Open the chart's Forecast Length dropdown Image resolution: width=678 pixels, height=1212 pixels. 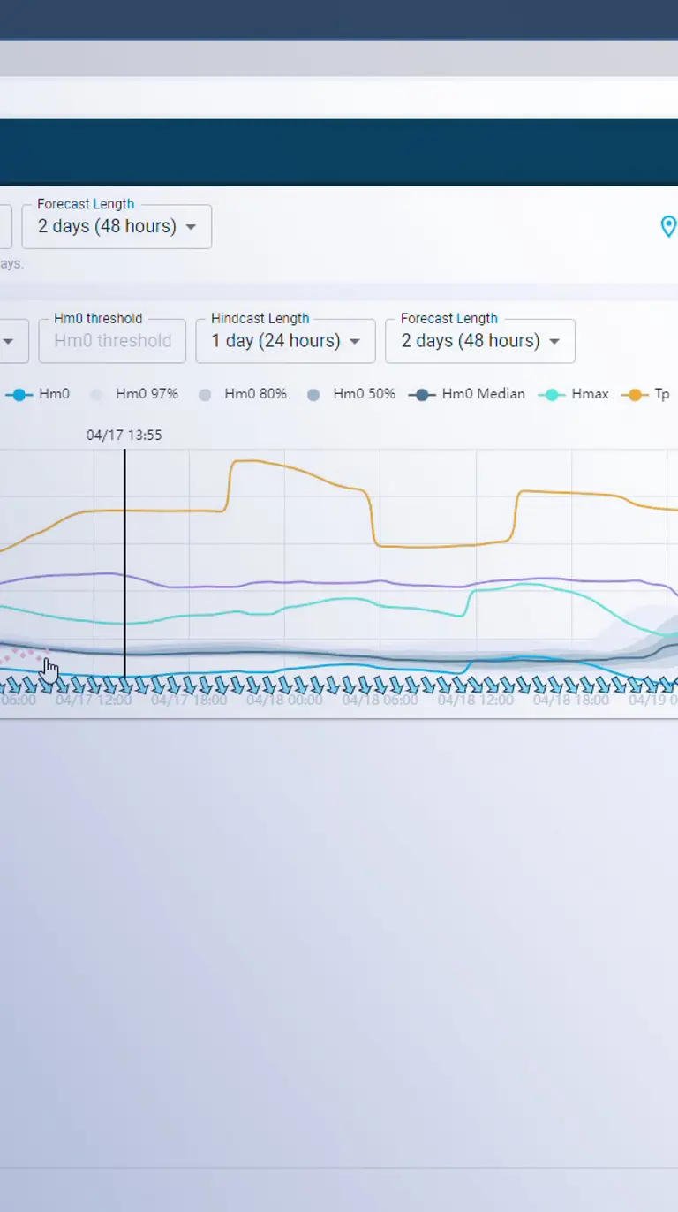[479, 341]
